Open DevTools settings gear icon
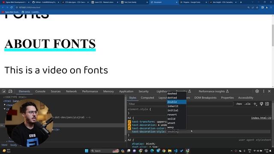This screenshot has width=274, height=154. coord(257,91)
